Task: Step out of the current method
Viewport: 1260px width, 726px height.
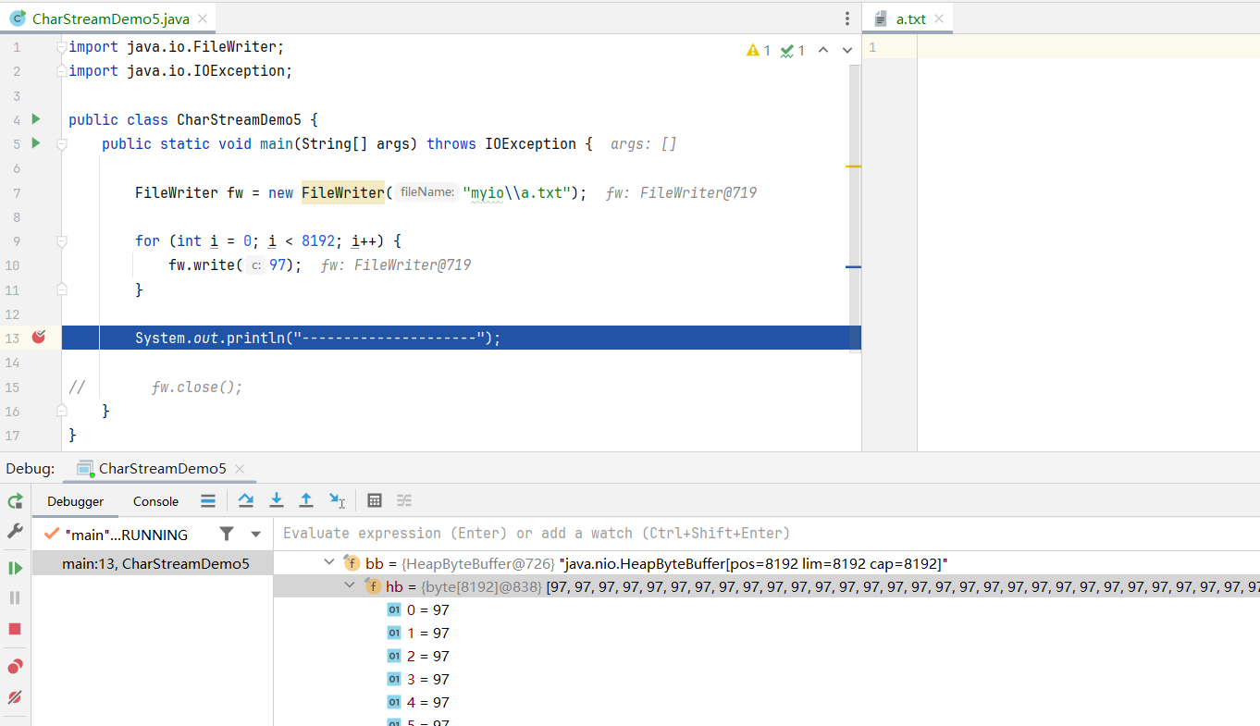Action: click(x=306, y=500)
